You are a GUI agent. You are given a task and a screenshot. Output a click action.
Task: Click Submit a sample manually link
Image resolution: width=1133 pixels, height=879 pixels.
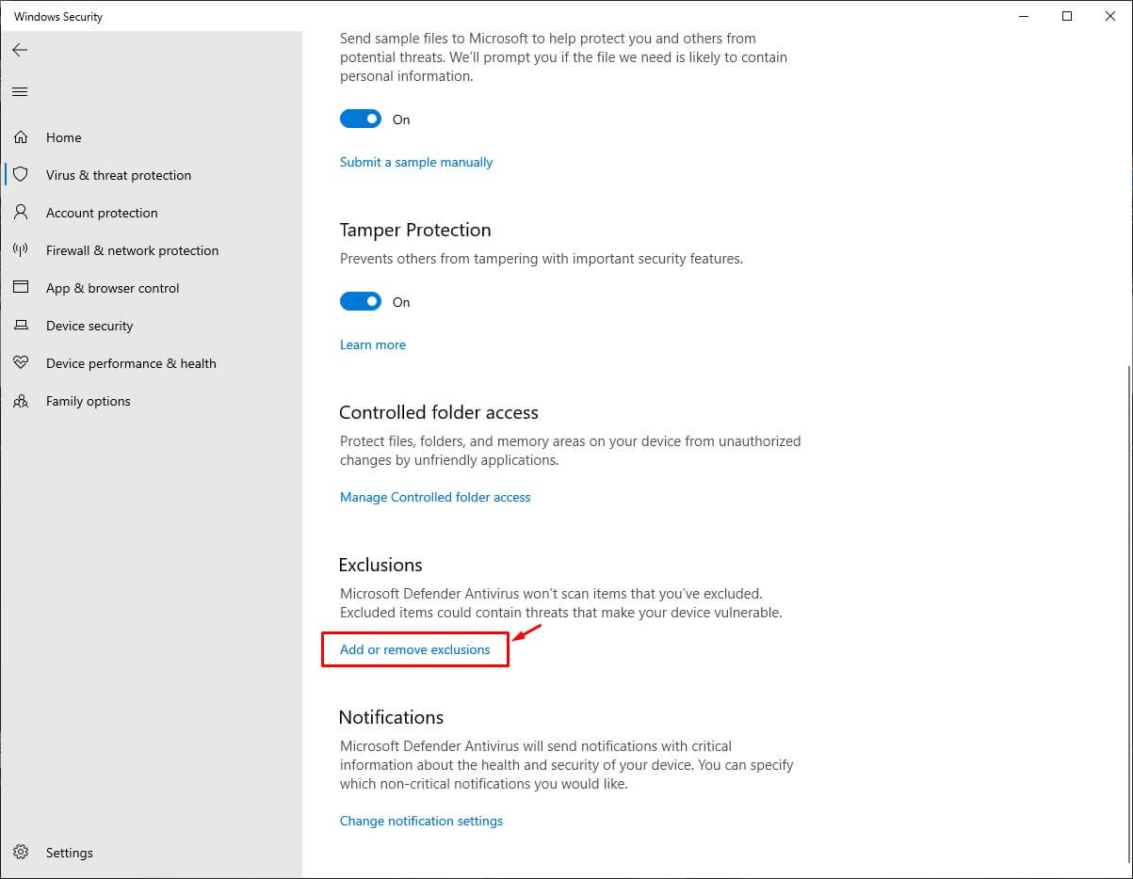coord(416,162)
